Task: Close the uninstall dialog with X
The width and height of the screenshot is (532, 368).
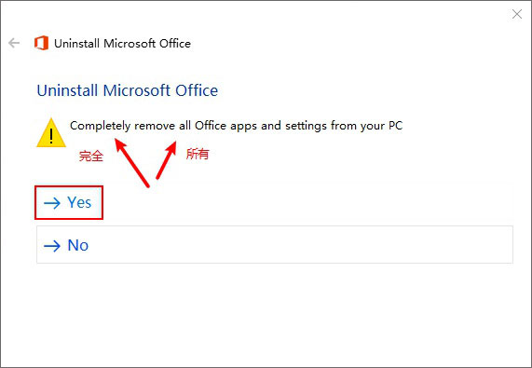Action: 517,14
